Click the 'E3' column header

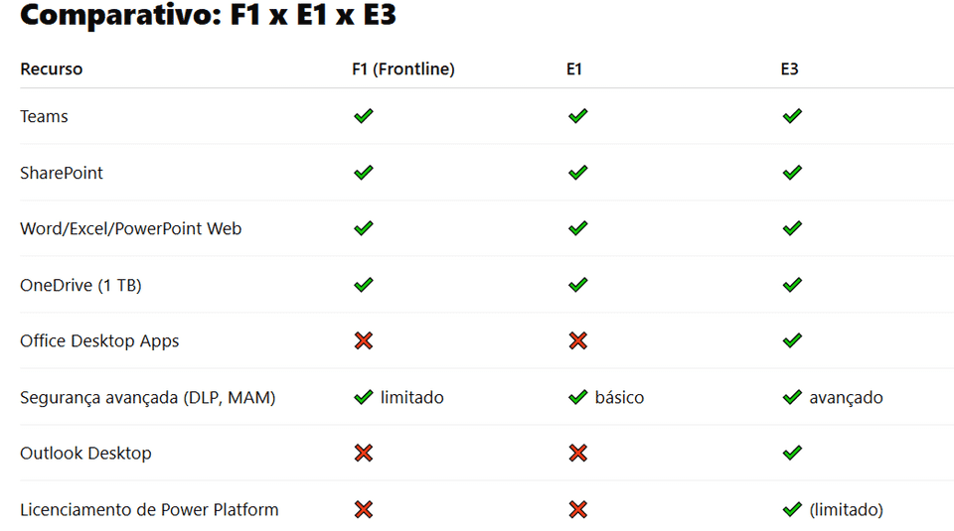(789, 69)
